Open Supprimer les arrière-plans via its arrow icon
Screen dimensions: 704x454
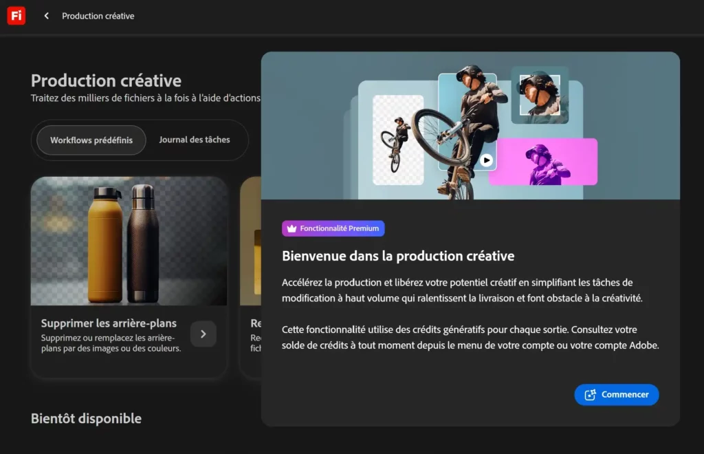pos(203,334)
